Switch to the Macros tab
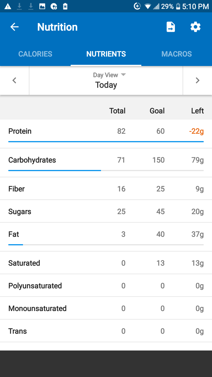This screenshot has width=212, height=377. click(177, 54)
